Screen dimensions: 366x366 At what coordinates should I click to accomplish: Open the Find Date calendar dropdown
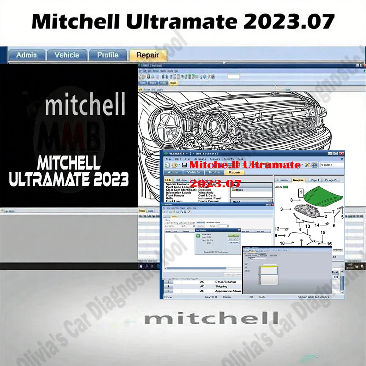[228, 226]
